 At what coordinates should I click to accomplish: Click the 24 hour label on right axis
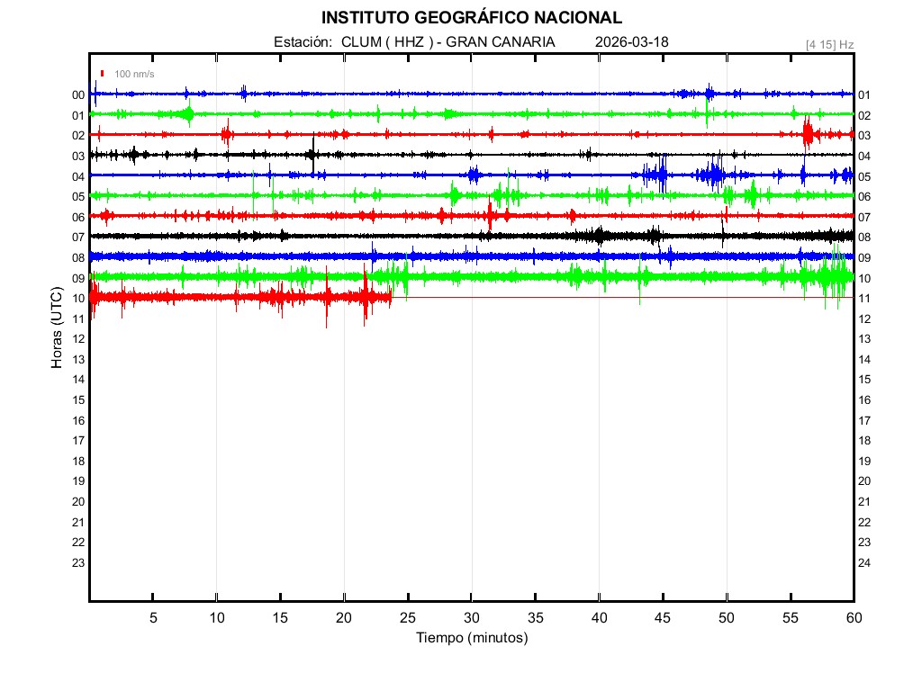click(863, 562)
